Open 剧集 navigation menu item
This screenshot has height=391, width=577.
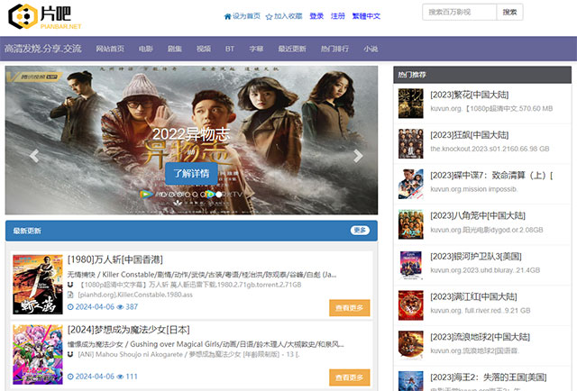[174, 49]
